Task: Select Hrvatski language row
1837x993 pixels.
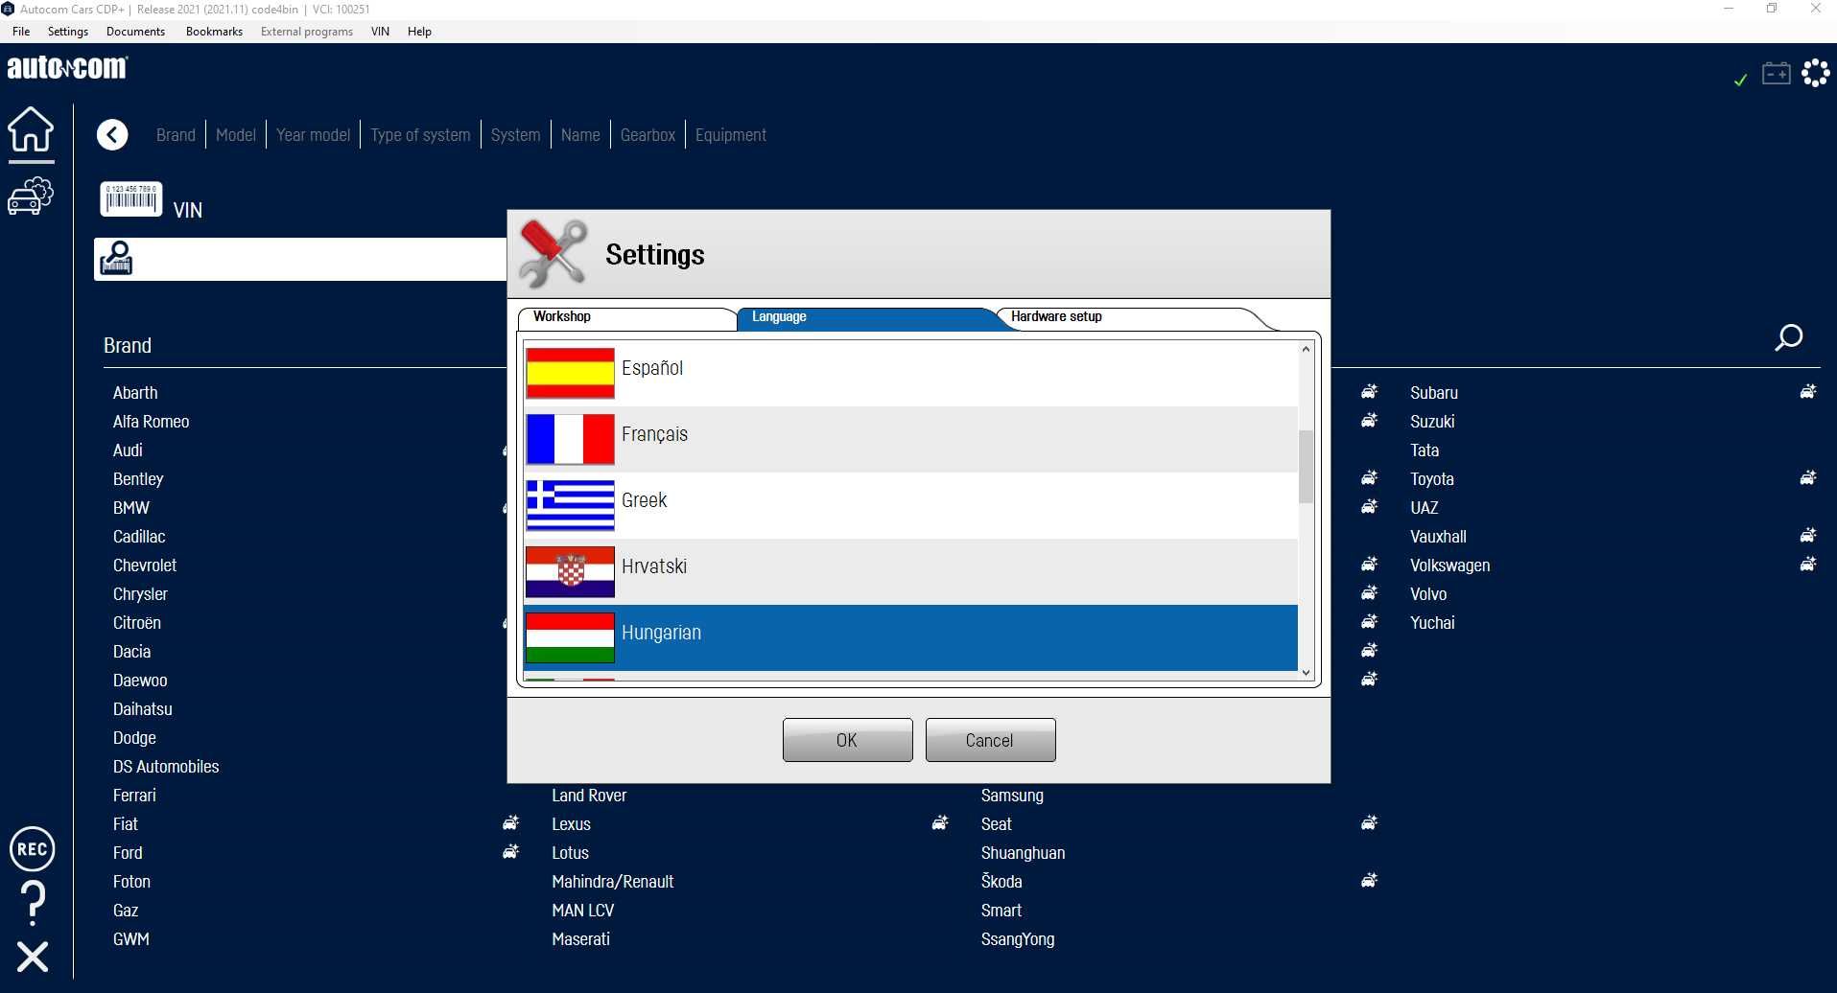Action: 911,571
